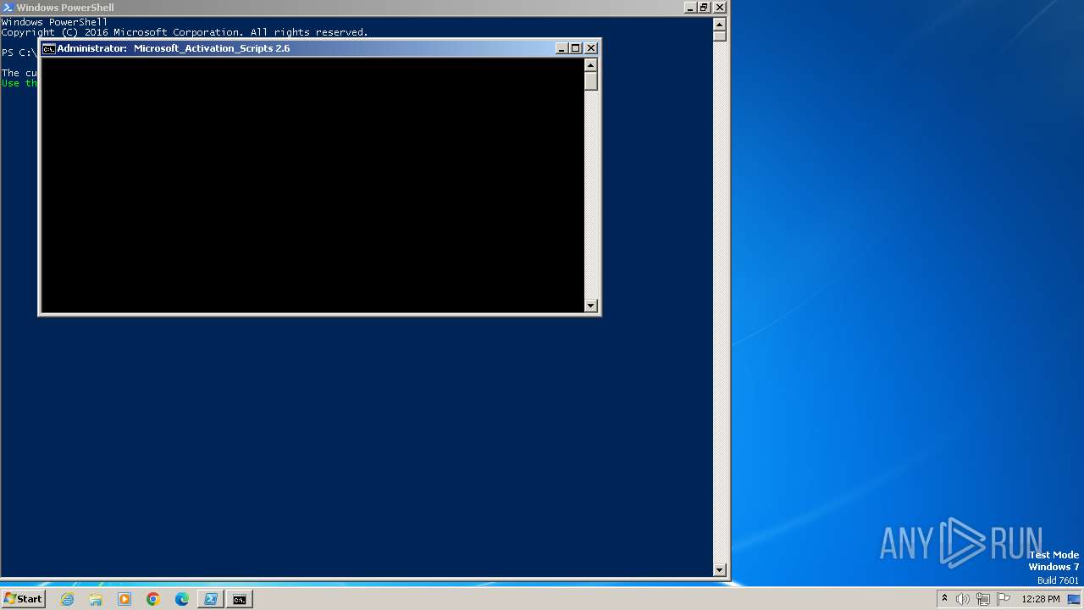Viewport: 1084px width, 610px height.
Task: Close the Microsoft_Activation_Scripts 2.6 window
Action: tap(591, 48)
